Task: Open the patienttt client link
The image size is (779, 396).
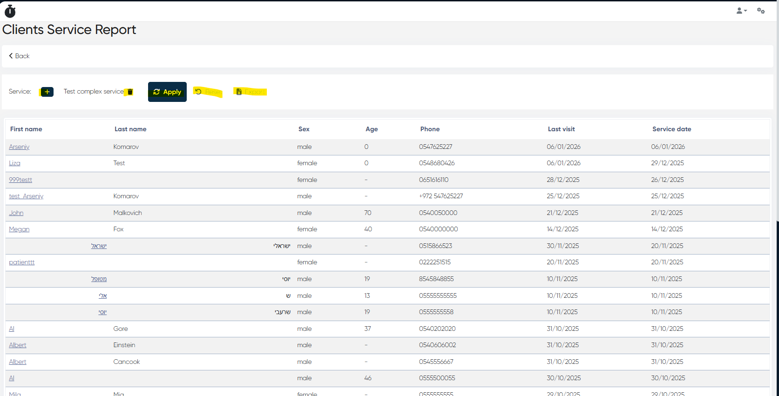Action: (22, 262)
